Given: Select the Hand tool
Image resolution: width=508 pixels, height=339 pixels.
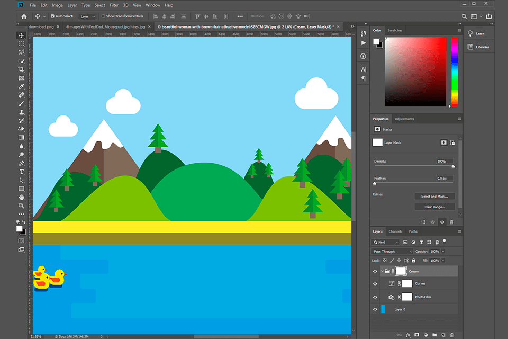Looking at the screenshot, I should [21, 197].
